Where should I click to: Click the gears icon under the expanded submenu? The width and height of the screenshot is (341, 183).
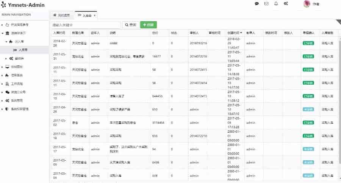coord(11,58)
